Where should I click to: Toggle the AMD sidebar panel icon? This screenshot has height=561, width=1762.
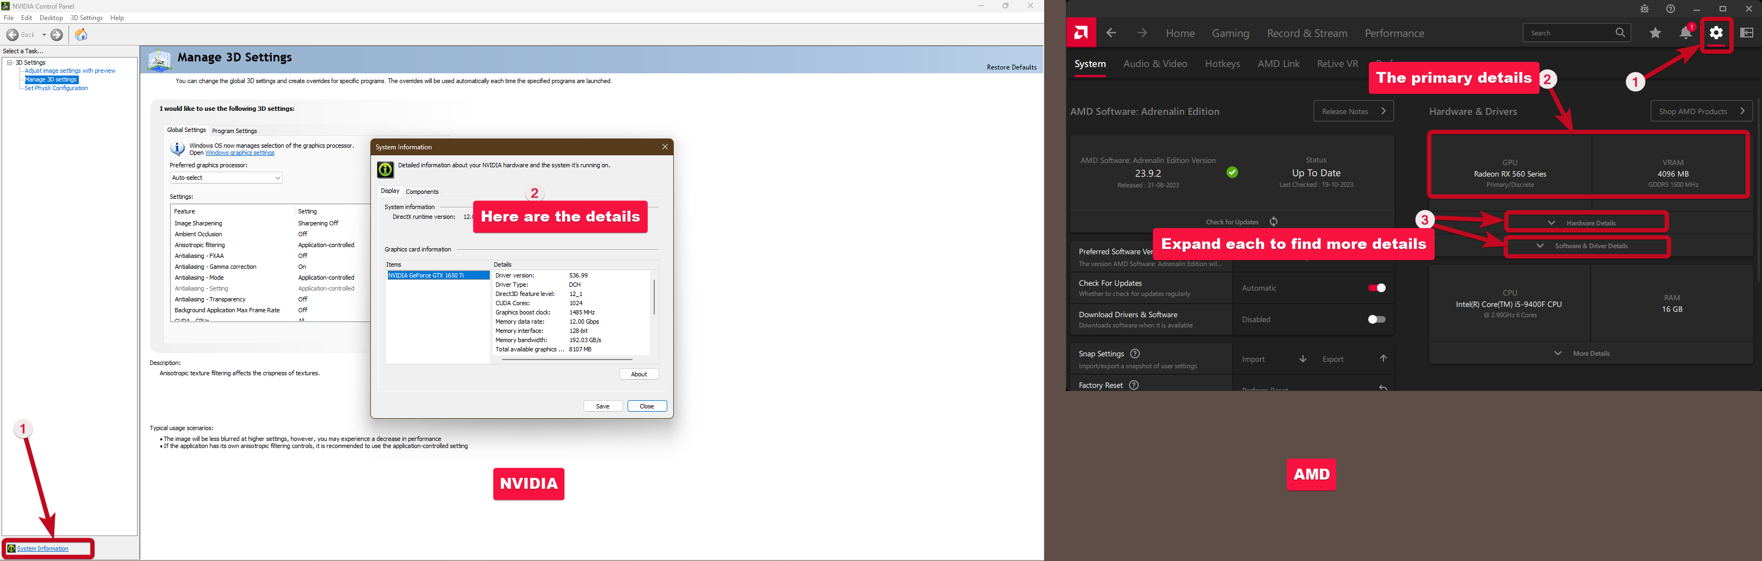point(1746,33)
